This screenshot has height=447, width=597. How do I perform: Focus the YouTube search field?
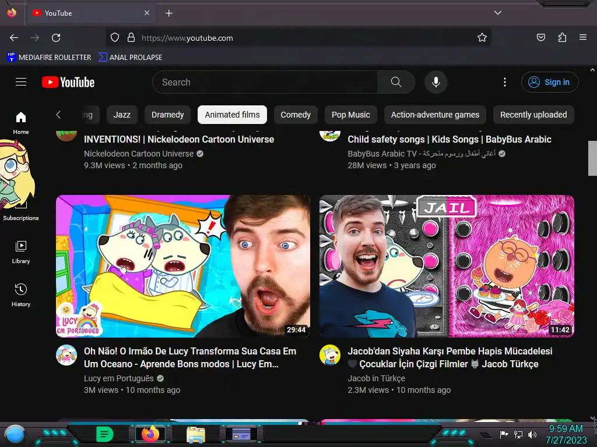click(x=265, y=82)
